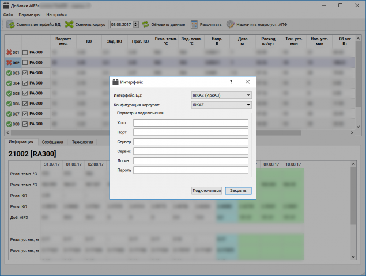Click the Возраст мес. column header
The height and width of the screenshot is (276, 366).
pos(63,41)
